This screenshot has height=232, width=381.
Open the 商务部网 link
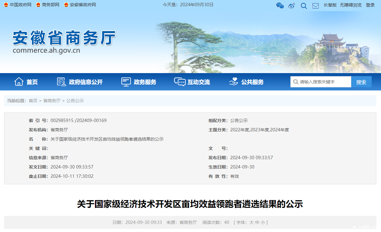50,5
